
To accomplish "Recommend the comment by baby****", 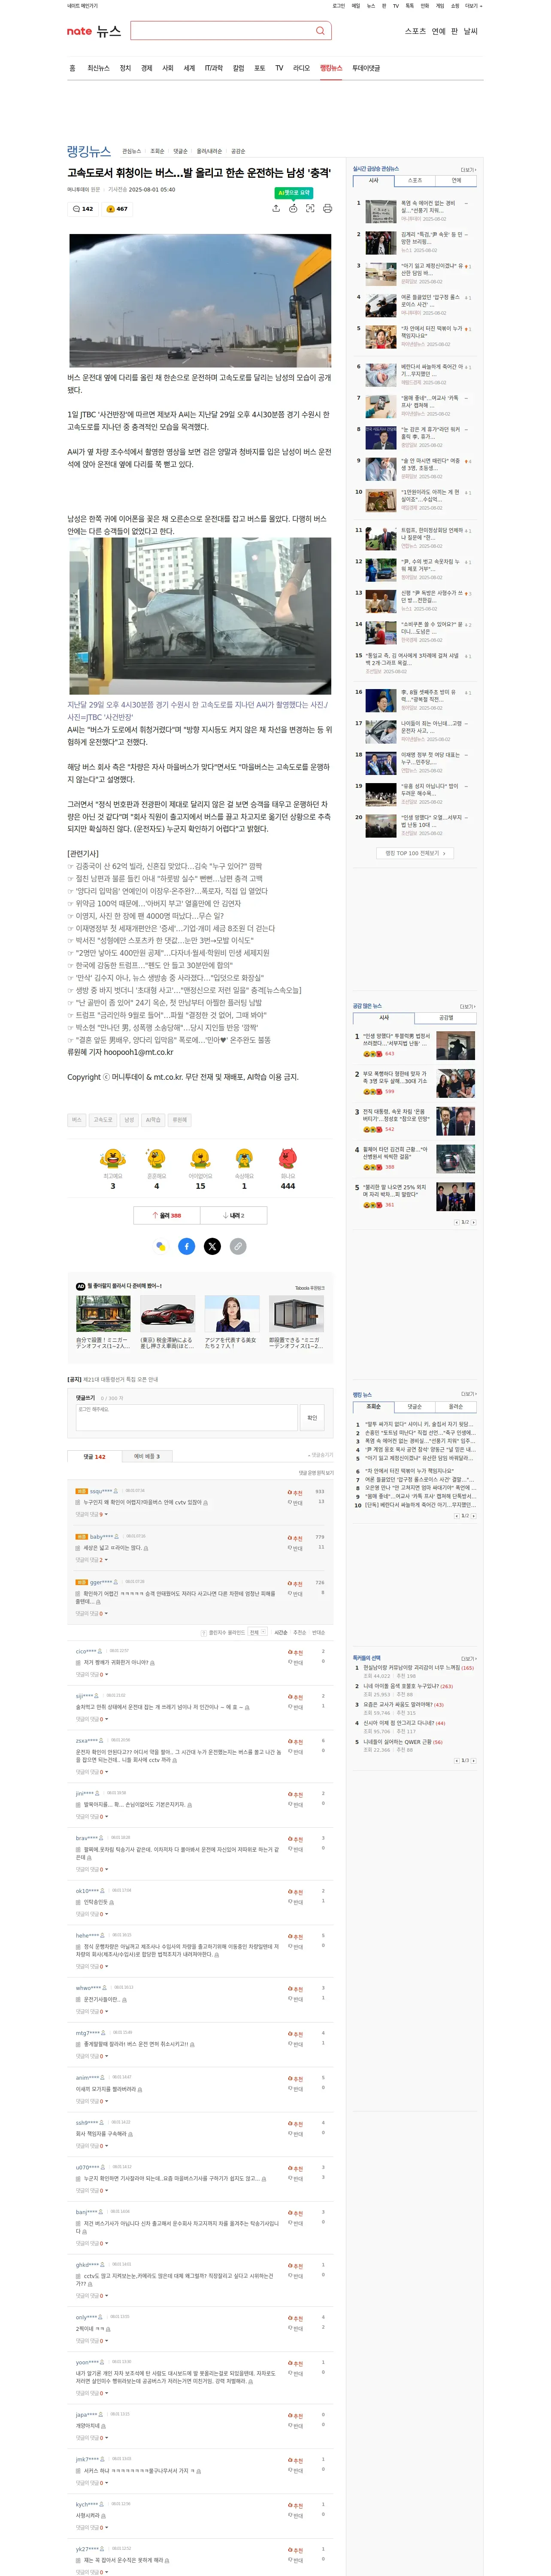I will click(x=295, y=1538).
